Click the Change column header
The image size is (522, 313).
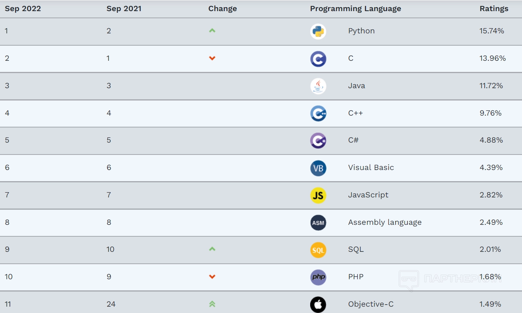tap(223, 9)
